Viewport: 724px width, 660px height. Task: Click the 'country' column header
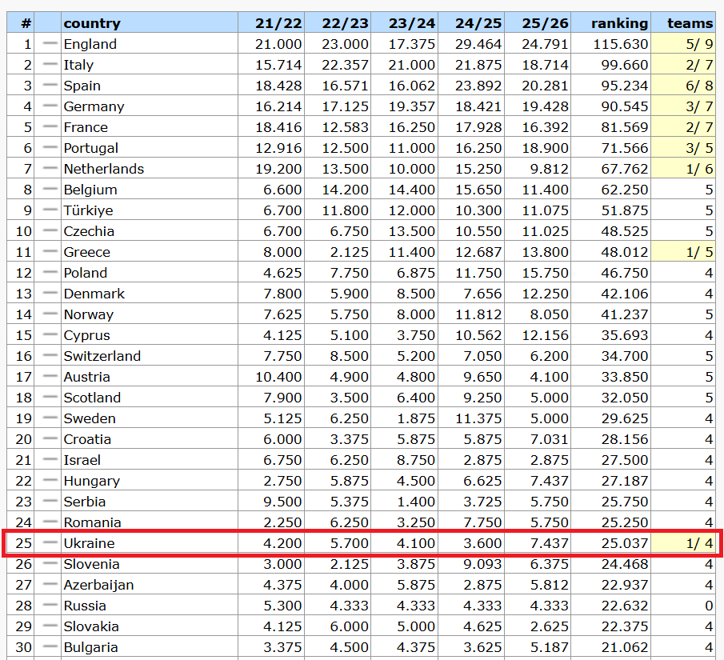[92, 23]
